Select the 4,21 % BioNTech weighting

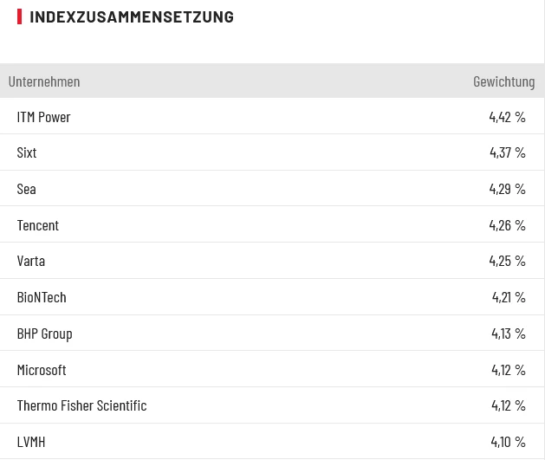[509, 297]
